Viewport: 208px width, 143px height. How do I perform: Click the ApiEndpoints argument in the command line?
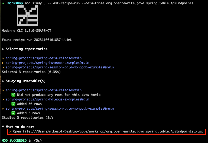[x=149, y=3]
